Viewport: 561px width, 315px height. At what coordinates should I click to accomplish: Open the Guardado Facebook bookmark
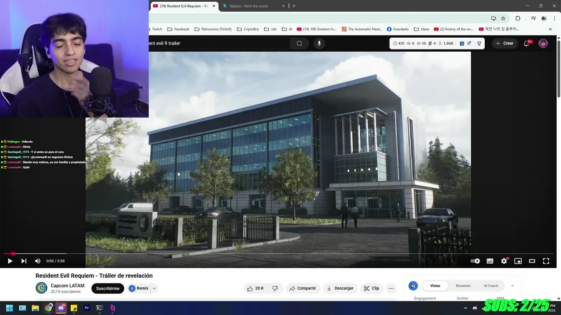(x=398, y=29)
